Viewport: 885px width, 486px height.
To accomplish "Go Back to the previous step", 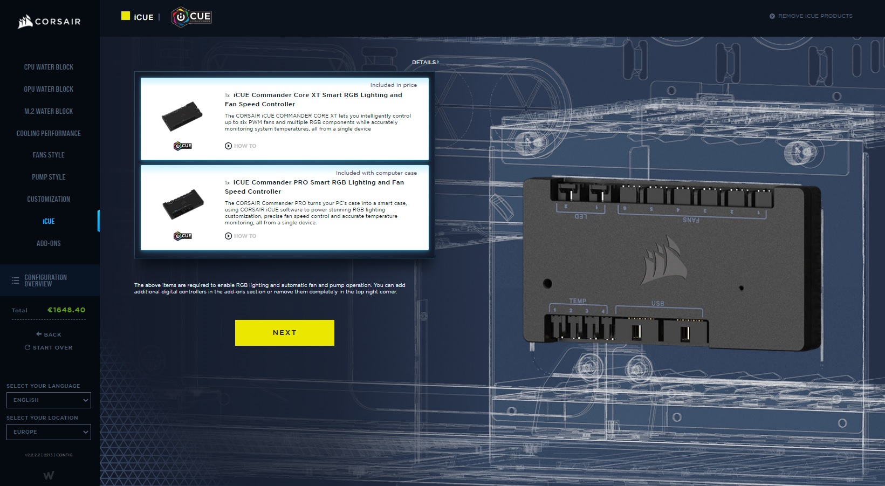I will pos(49,334).
